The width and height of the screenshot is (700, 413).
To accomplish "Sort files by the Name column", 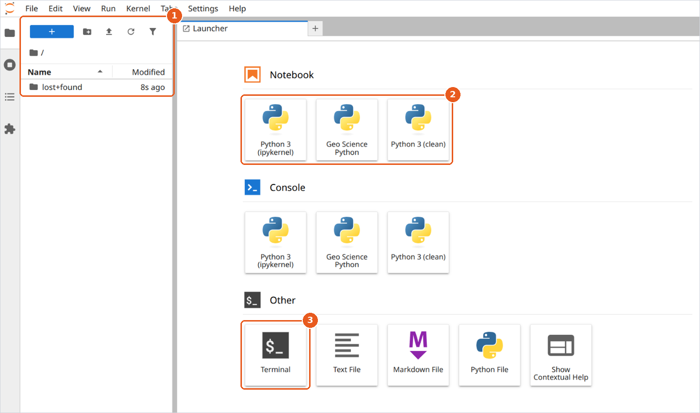I will point(66,72).
